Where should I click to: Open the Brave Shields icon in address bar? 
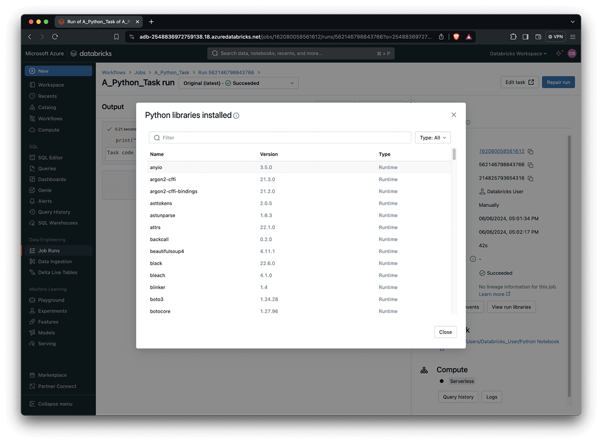[x=456, y=37]
